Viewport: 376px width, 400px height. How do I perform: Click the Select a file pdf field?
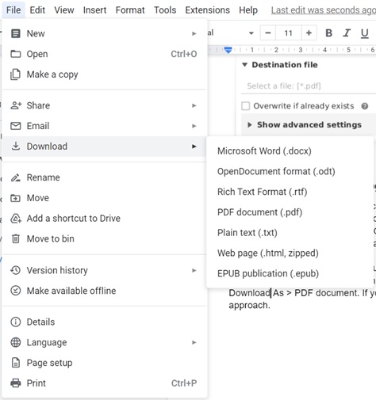point(309,86)
